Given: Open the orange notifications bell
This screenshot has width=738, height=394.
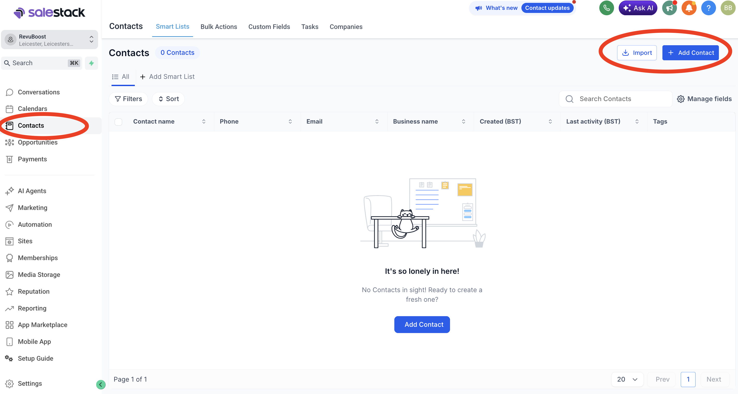Looking at the screenshot, I should 689,8.
